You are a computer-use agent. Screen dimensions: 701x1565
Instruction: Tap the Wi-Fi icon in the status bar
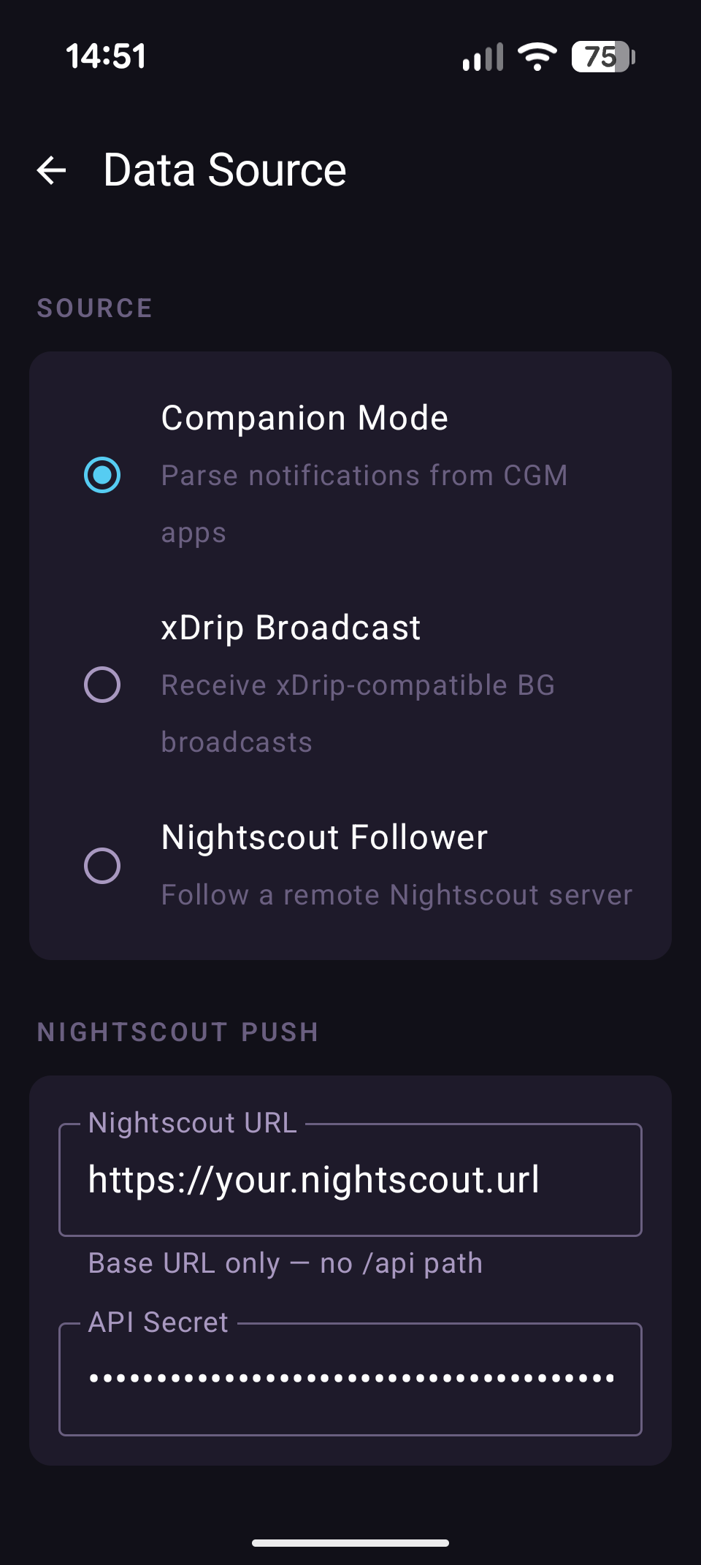tap(537, 56)
